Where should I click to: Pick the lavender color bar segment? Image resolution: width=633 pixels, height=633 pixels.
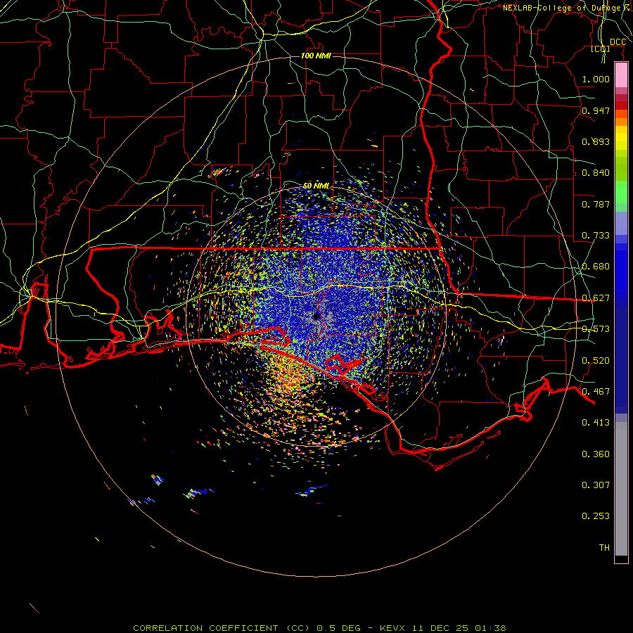pyautogui.click(x=621, y=223)
